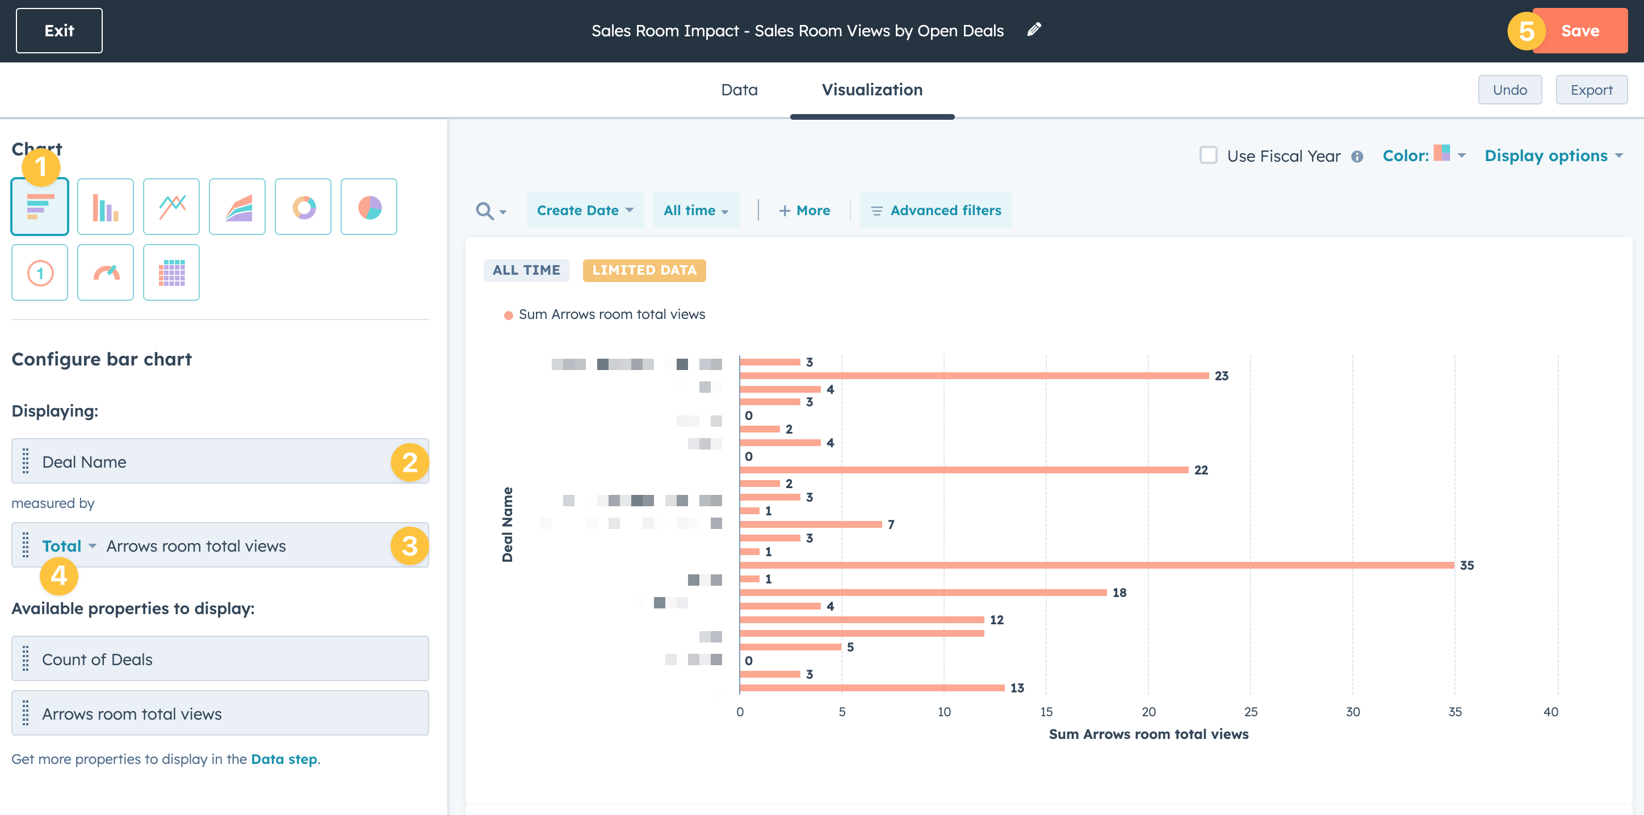The image size is (1644, 815).
Task: Select the vertical column chart type
Action: [105, 207]
